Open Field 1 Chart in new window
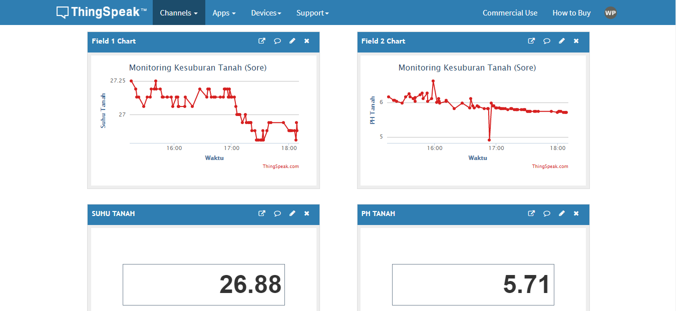 (262, 41)
